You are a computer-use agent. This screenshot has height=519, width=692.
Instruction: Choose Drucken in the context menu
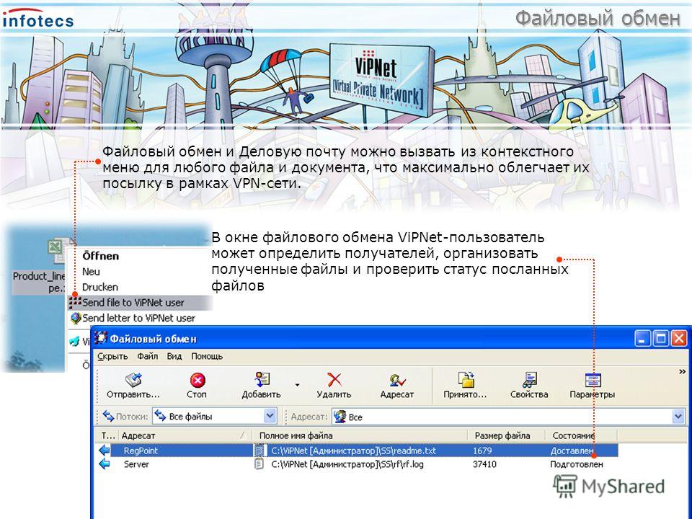[x=100, y=287]
